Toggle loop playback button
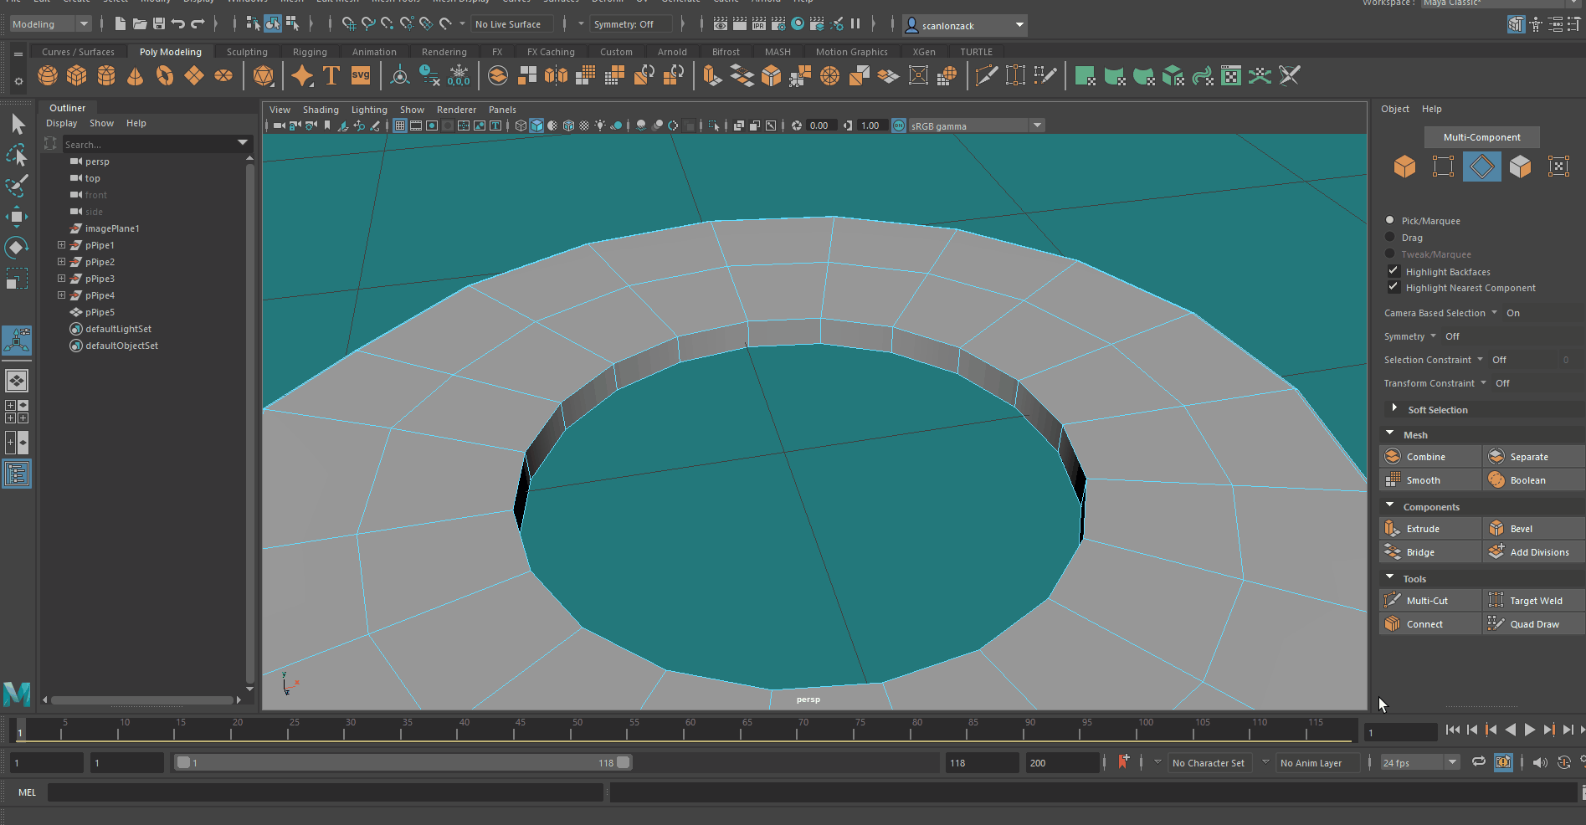The image size is (1586, 825). [x=1479, y=762]
